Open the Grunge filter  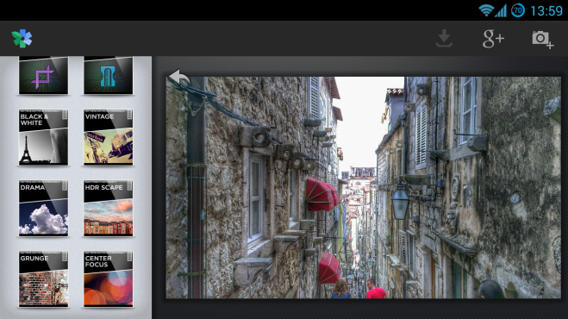click(43, 279)
